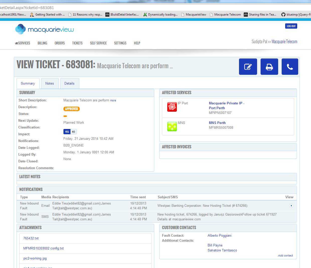The width and height of the screenshot is (311, 268).
Task: Click the red IP Port service icon
Action: [172, 107]
